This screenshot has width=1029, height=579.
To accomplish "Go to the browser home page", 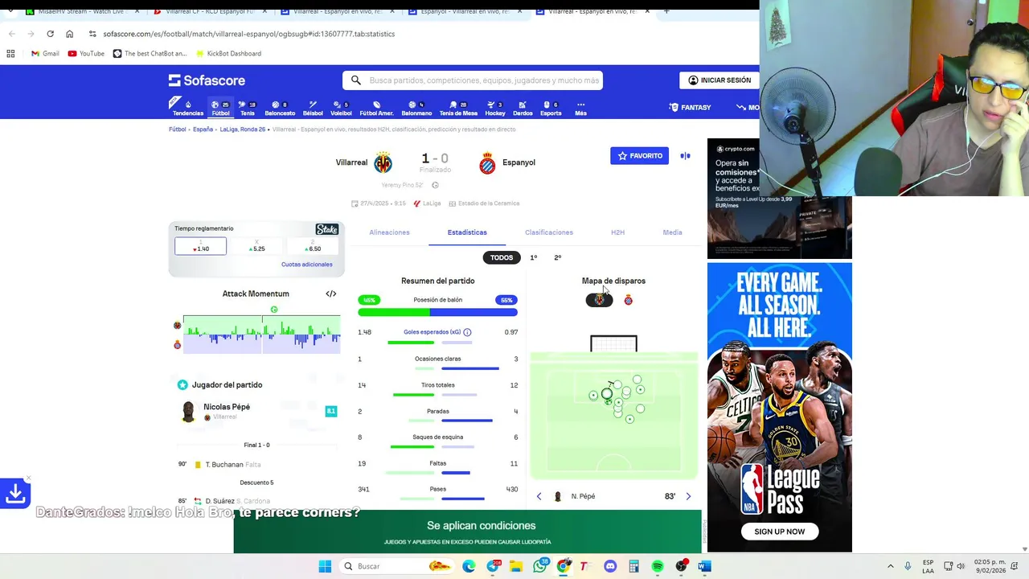I will [69, 34].
